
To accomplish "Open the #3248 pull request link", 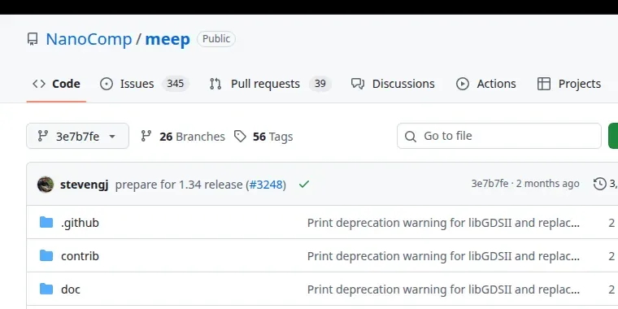I will (267, 185).
